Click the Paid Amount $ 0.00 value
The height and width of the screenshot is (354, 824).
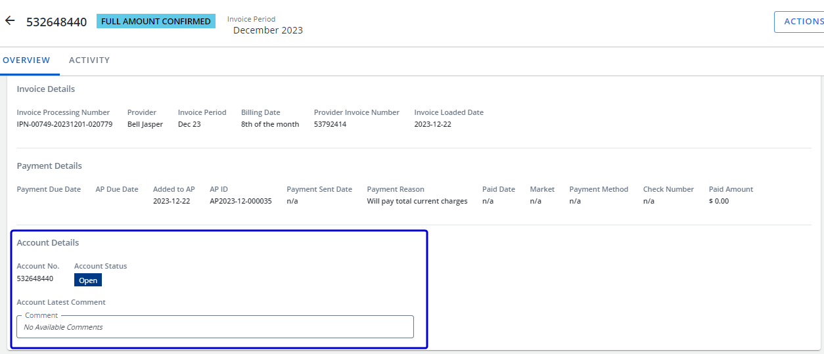[719, 201]
